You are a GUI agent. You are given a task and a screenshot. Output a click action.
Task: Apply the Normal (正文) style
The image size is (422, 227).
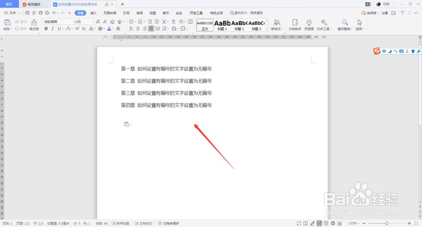click(x=205, y=25)
